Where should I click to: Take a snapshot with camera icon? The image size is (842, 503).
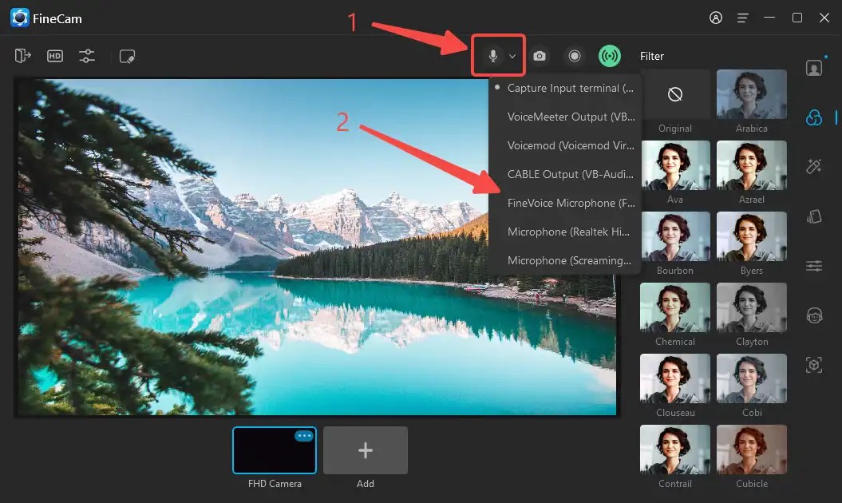[540, 56]
